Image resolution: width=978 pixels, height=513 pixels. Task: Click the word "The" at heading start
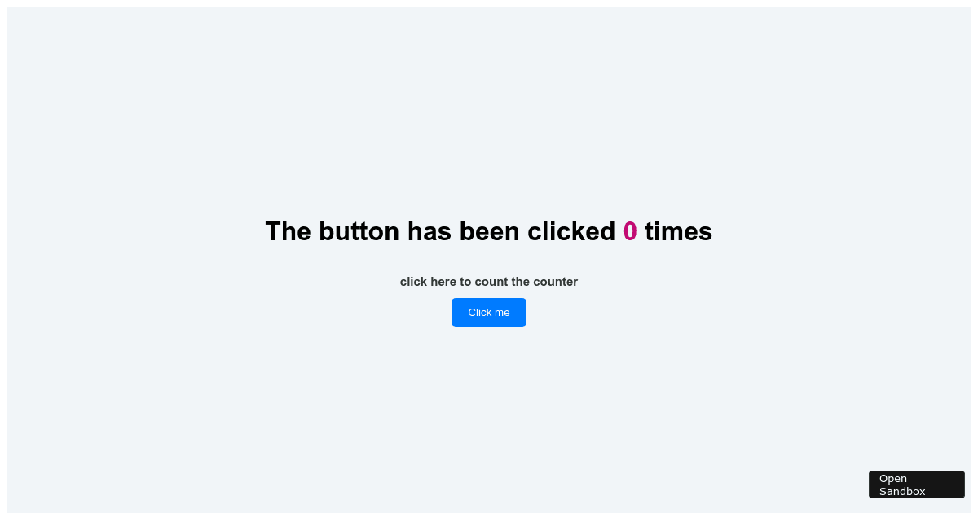pyautogui.click(x=289, y=231)
